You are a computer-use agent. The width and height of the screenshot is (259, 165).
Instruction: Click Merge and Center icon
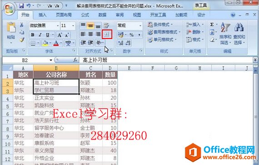tap(107, 34)
